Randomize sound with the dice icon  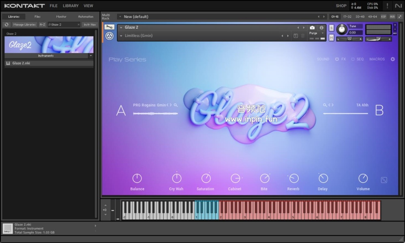click(x=384, y=180)
